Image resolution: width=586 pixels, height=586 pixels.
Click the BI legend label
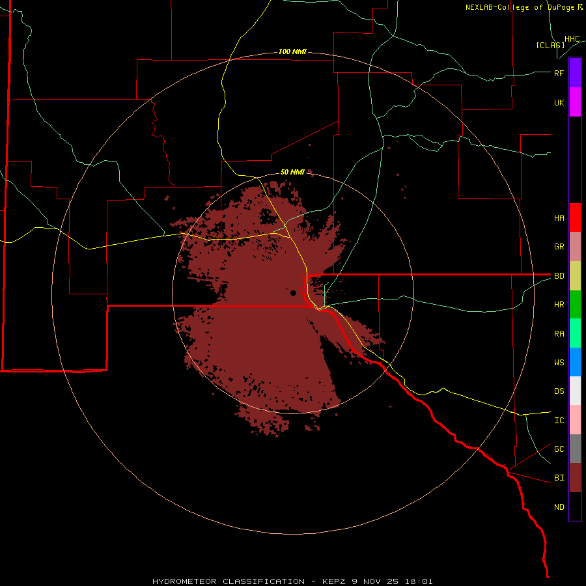[x=559, y=478]
